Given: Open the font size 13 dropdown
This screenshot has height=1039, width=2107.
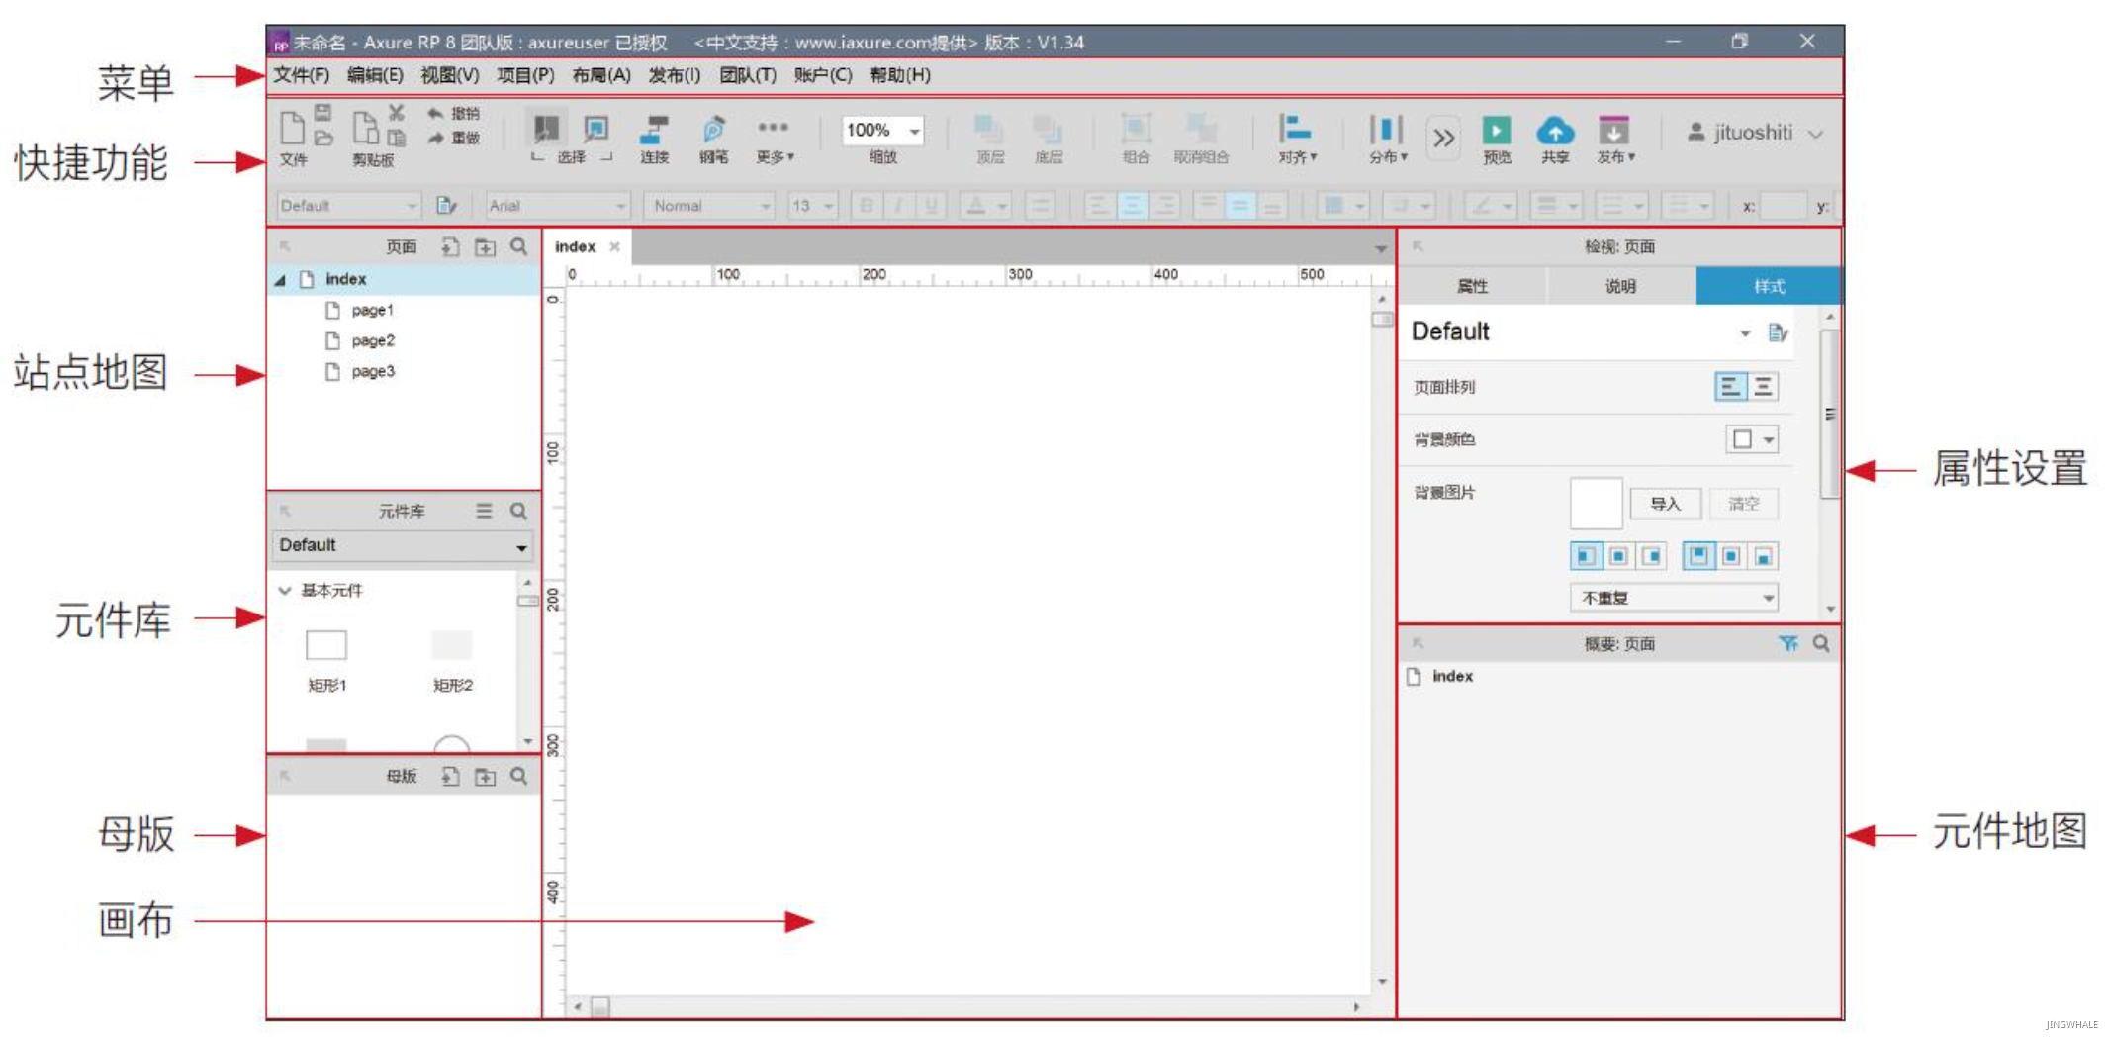Looking at the screenshot, I should [x=813, y=206].
